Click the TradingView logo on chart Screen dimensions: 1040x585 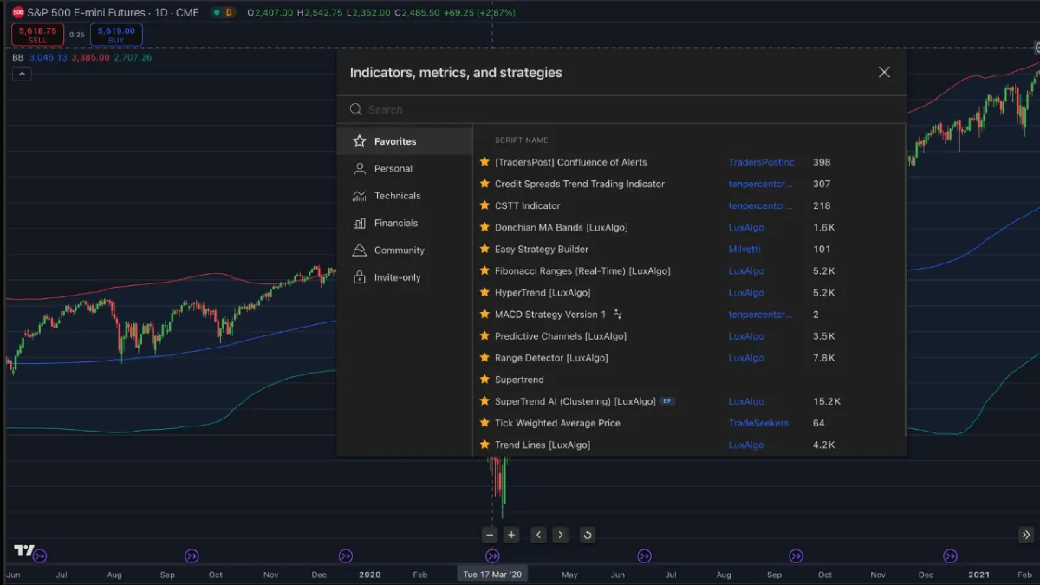tap(24, 549)
